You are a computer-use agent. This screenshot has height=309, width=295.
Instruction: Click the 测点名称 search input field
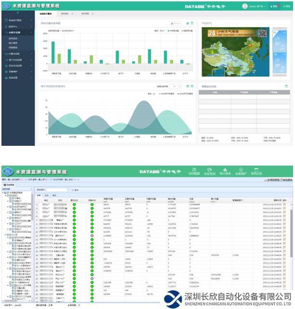coord(58,190)
